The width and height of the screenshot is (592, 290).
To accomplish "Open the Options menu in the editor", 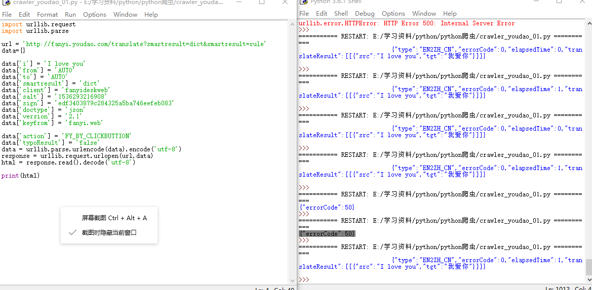I will (x=95, y=15).
